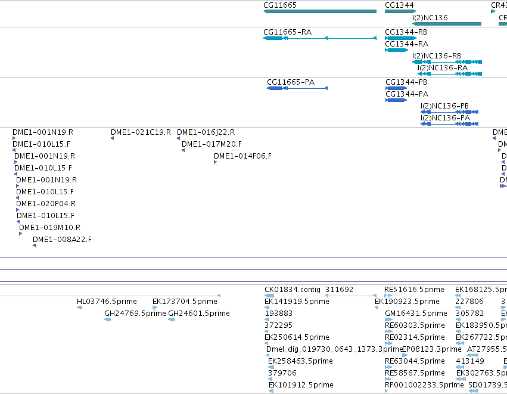Click the CG1344-RB transcript label

[406, 32]
